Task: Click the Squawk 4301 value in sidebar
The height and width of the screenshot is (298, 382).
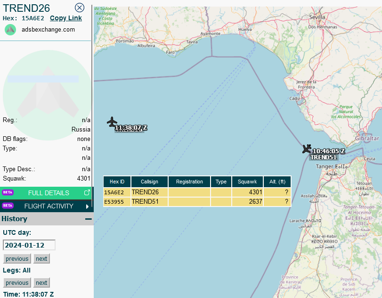Action: coord(83,179)
